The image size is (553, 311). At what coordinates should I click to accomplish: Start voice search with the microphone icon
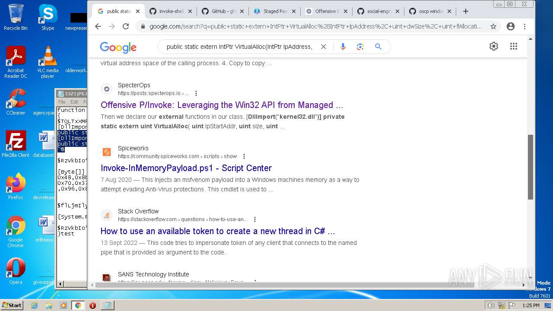point(343,47)
